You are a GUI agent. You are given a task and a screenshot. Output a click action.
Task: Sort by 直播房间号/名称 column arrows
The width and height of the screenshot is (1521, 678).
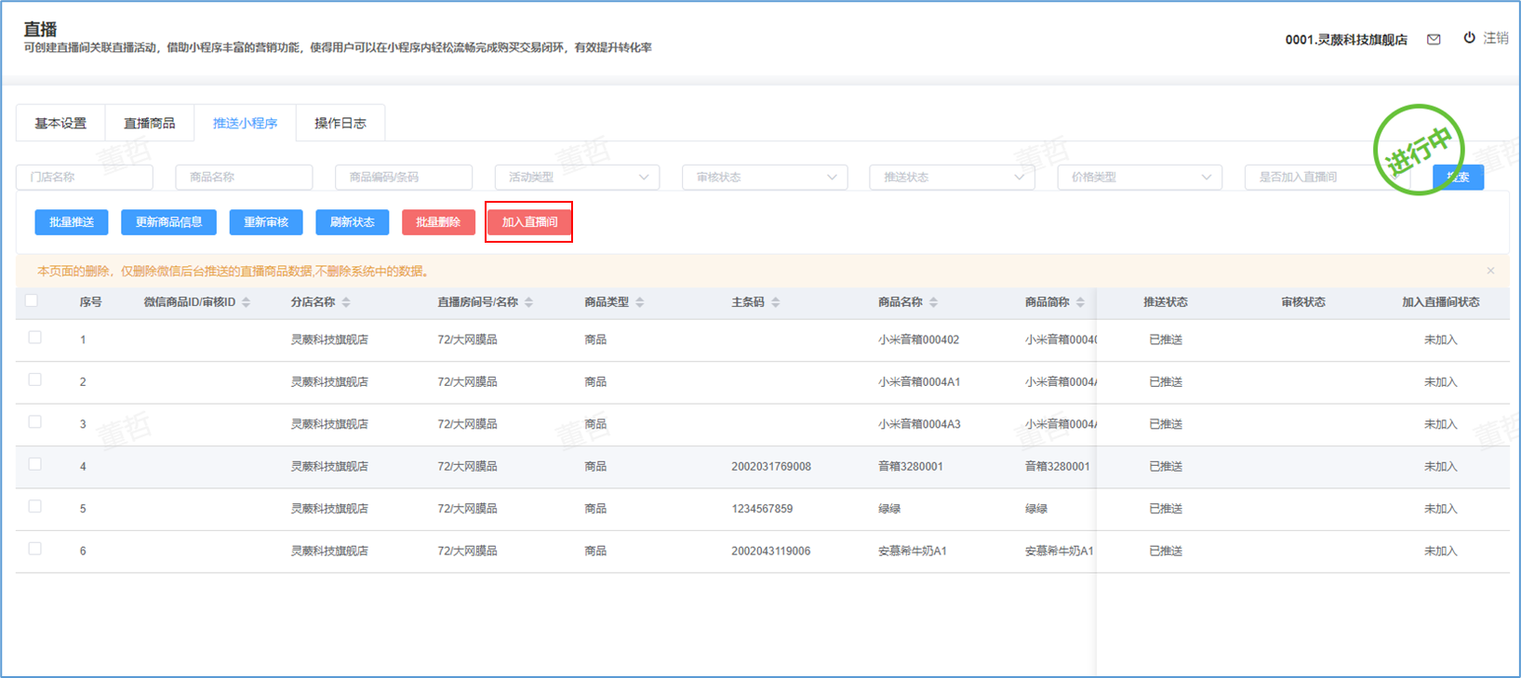pos(529,302)
